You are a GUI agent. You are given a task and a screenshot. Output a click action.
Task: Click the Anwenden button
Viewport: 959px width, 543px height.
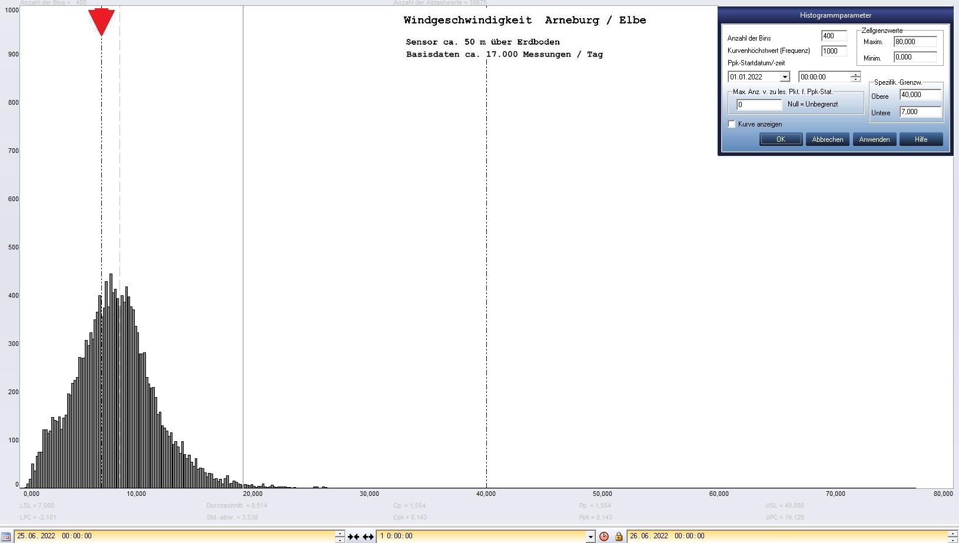[874, 139]
